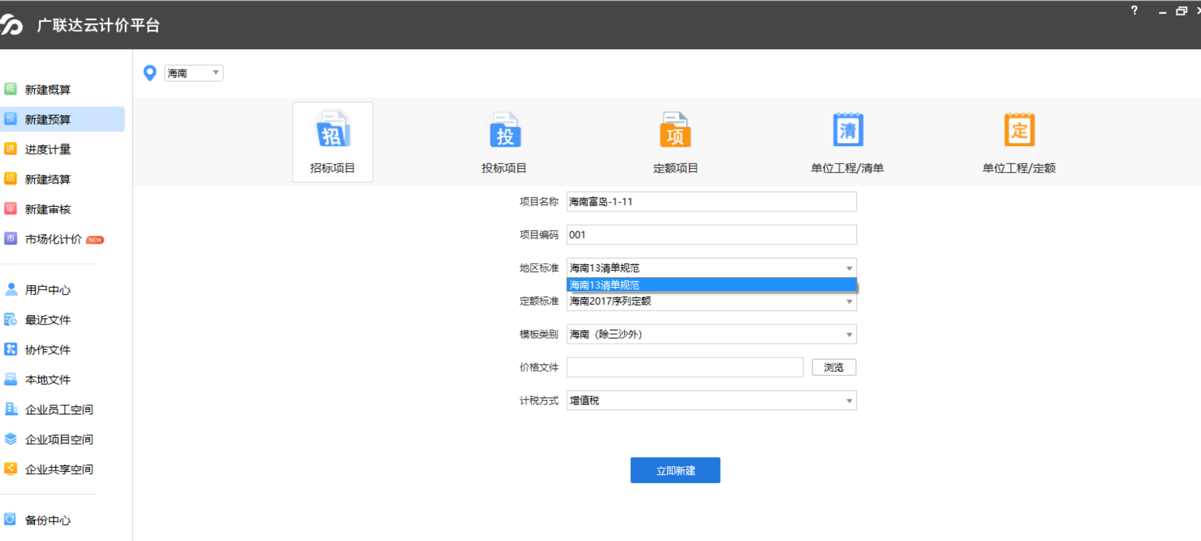Expand the 定额标准 dropdown arrow
This screenshot has height=541, width=1201.
tap(849, 302)
